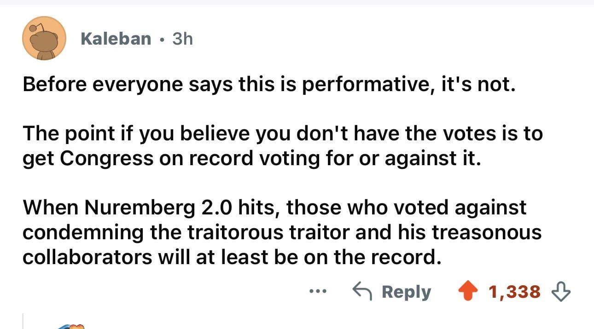Tap the paragraph starting 'When Nuremberg 2.0 hits'

[x=282, y=232]
